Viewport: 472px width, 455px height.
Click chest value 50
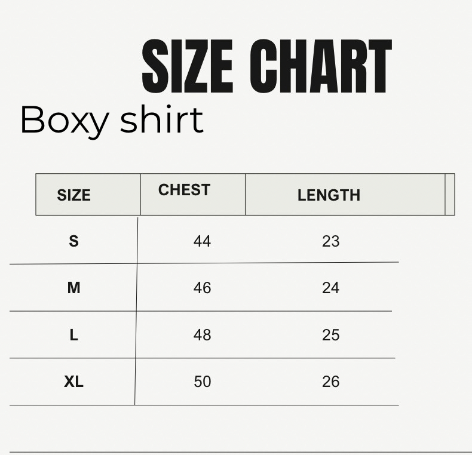click(x=203, y=382)
